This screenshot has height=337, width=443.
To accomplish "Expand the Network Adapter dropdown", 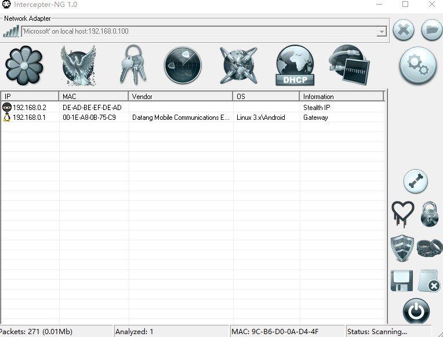I will coord(382,31).
